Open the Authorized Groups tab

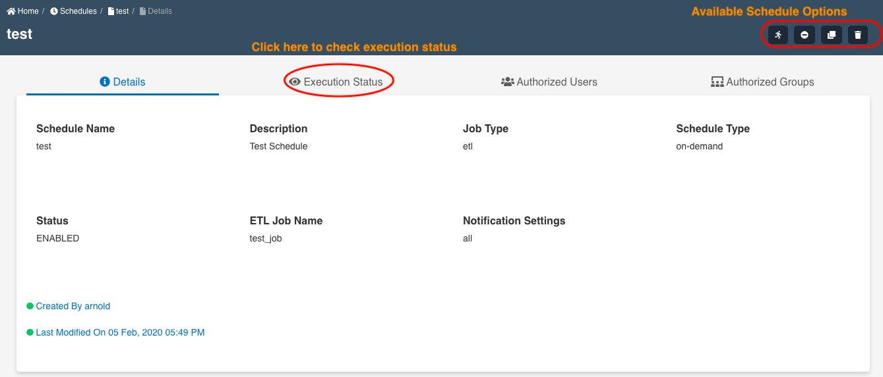pos(762,82)
